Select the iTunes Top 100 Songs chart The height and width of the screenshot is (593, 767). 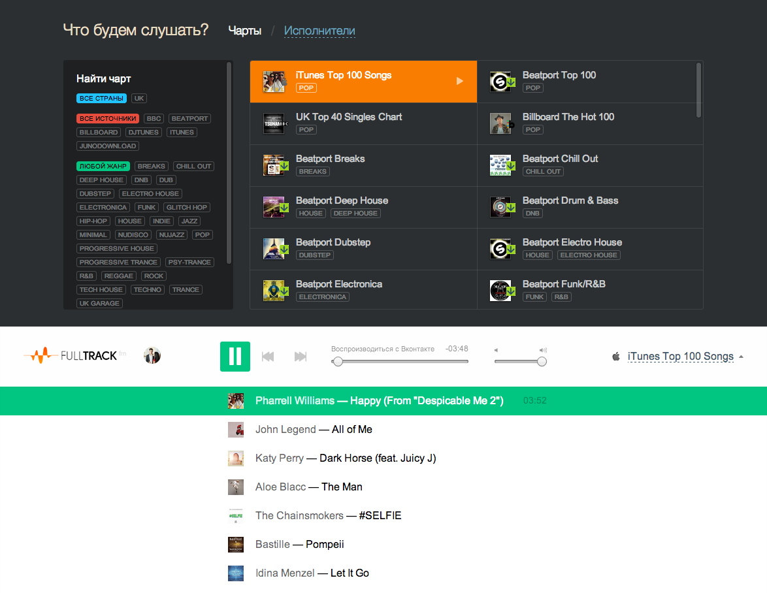tap(363, 82)
